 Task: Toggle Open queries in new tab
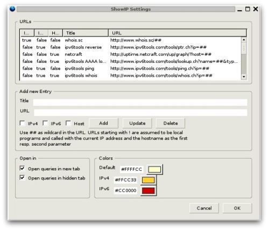[x=22, y=168]
